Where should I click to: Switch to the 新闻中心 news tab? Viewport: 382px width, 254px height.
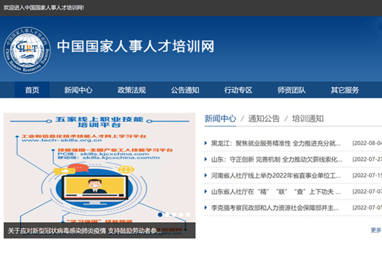[x=220, y=119]
